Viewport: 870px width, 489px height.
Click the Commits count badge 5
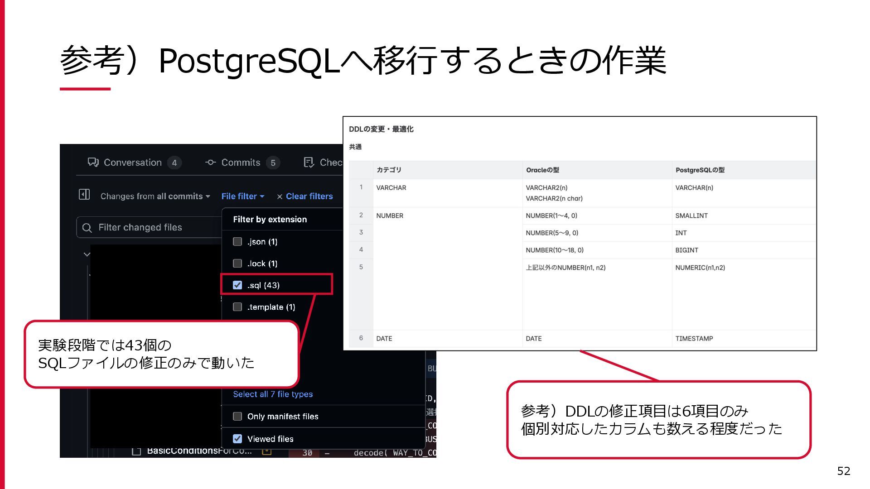[273, 163]
